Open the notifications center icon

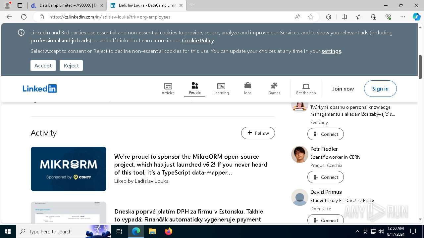coord(413,231)
